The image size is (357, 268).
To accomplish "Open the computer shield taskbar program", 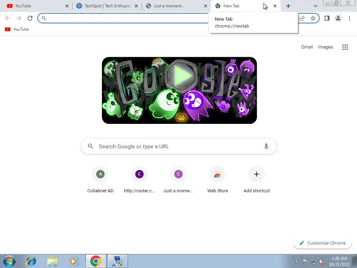I will point(117,261).
